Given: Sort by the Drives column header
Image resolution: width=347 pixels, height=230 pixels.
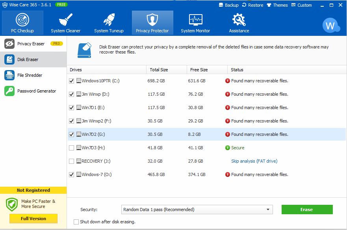Looking at the screenshot, I should (x=106, y=70).
